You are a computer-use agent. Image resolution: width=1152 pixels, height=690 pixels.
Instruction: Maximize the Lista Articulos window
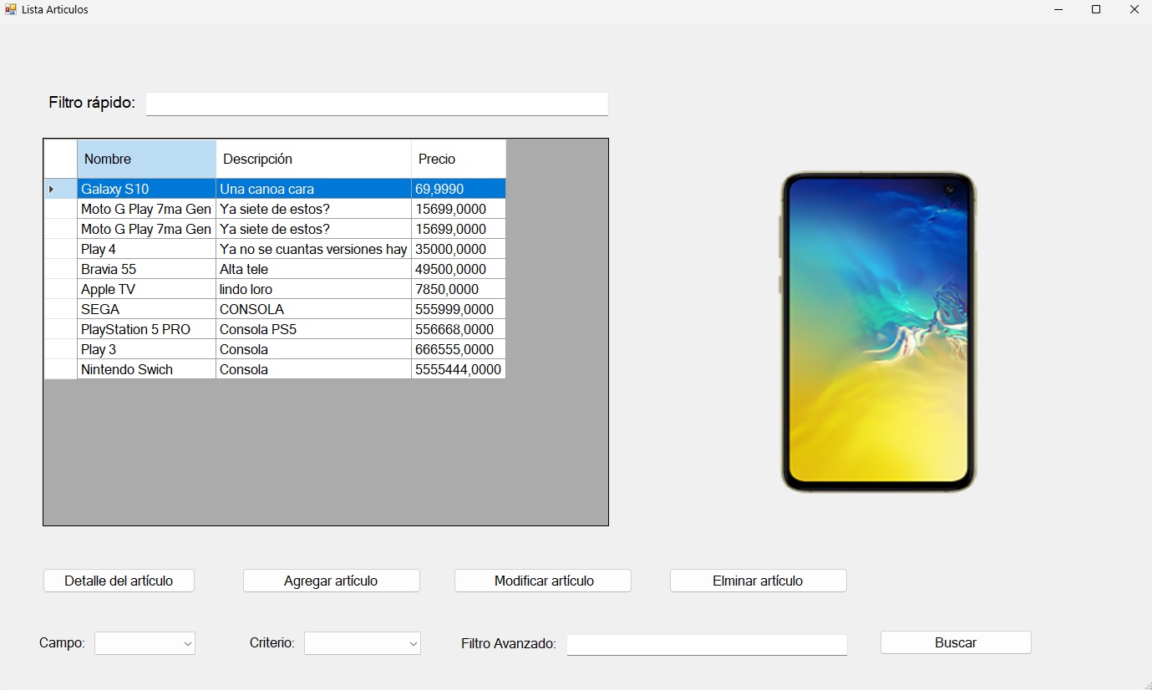1095,9
